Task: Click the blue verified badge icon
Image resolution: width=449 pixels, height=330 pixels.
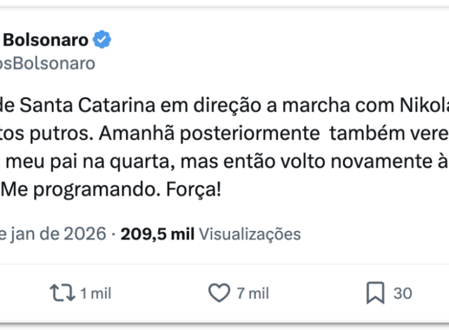Action: tap(102, 40)
